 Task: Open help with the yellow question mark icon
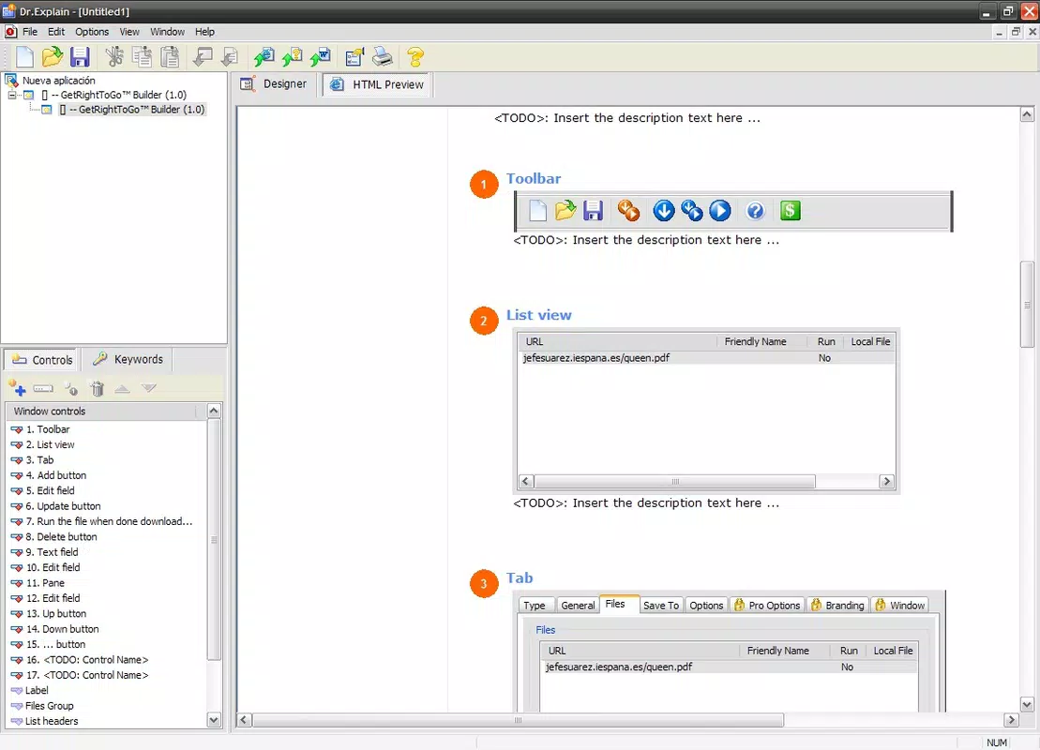[415, 57]
